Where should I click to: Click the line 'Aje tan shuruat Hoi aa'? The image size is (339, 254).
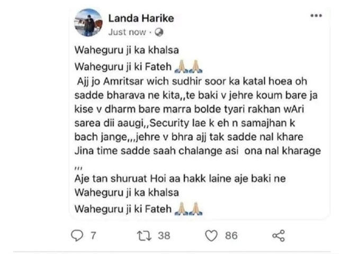(x=180, y=179)
